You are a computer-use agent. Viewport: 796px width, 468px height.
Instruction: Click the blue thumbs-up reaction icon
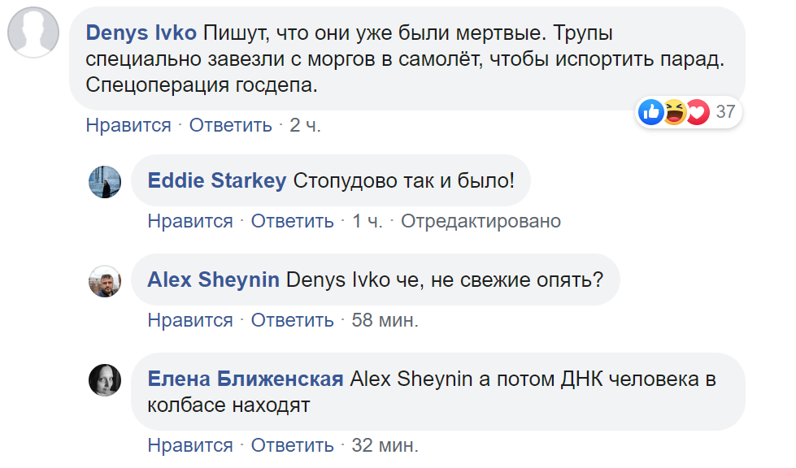651,112
